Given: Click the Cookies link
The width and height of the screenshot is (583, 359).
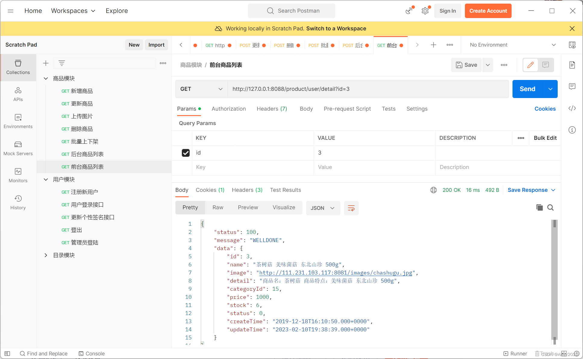Looking at the screenshot, I should (x=545, y=109).
